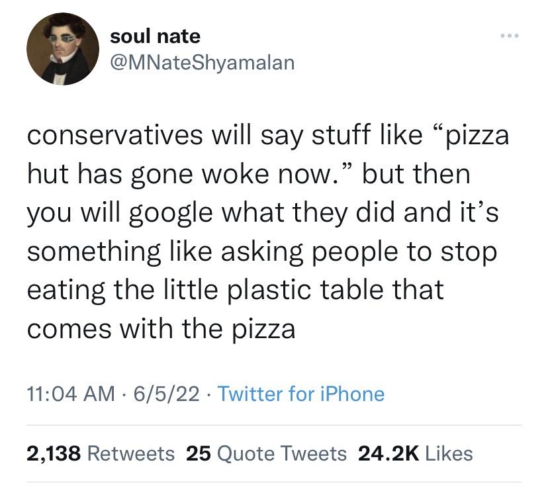Show the 24.2K Likes list

(x=415, y=453)
